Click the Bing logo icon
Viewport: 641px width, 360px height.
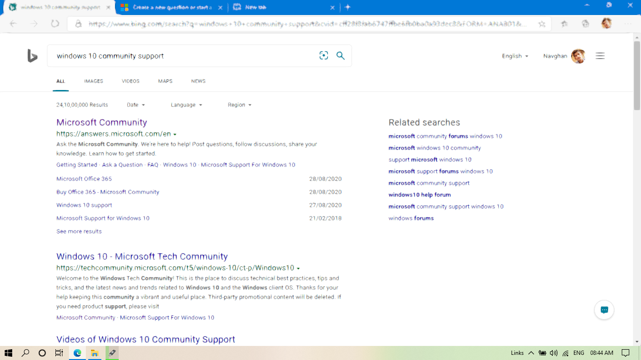coord(32,56)
